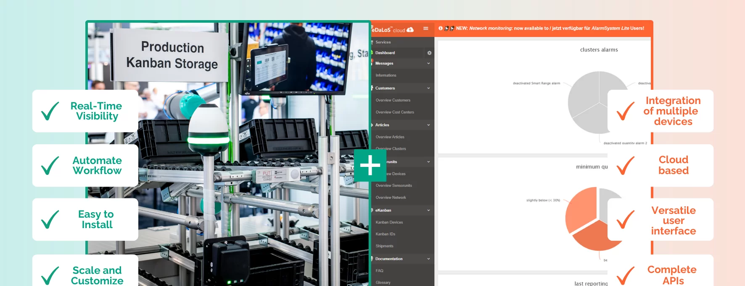The height and width of the screenshot is (286, 745).
Task: Open Overview Customers
Action: 393,100
